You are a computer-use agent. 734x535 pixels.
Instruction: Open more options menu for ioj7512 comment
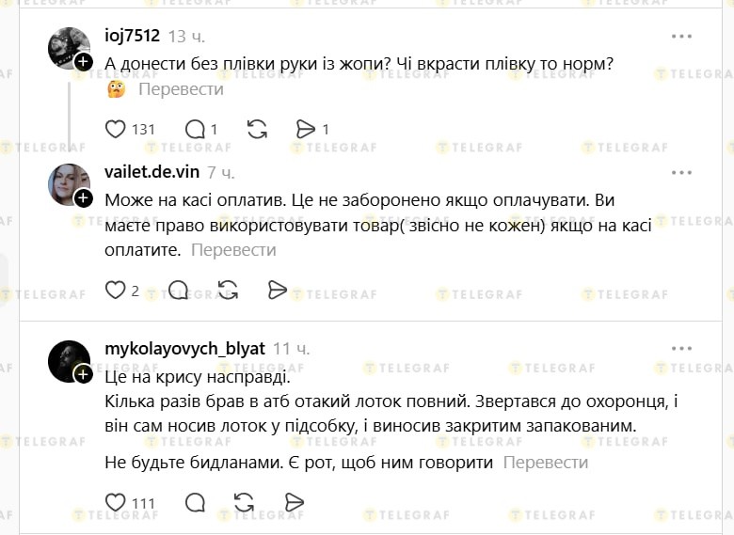tap(681, 37)
